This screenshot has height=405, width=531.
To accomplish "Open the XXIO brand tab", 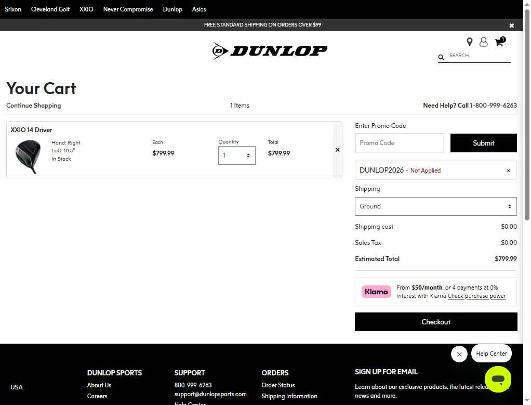I will 86,9.
